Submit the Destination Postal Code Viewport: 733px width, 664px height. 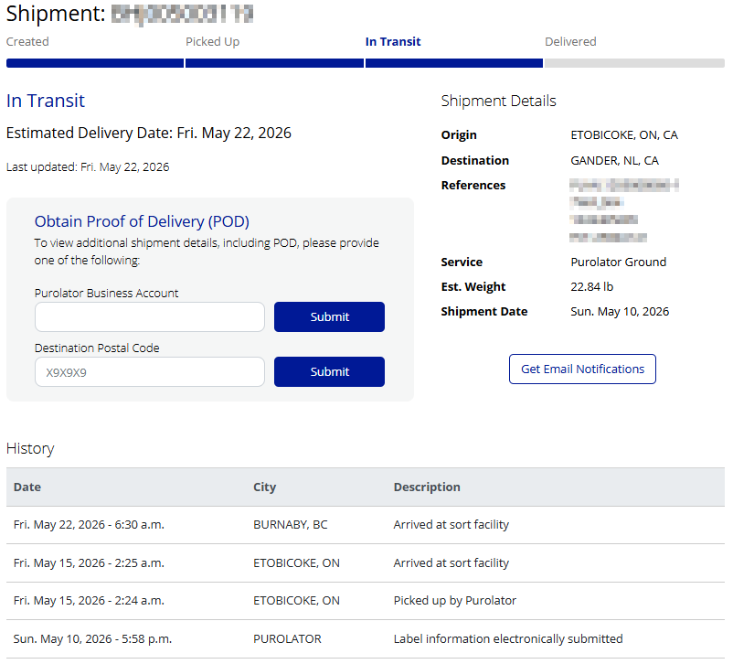click(x=329, y=372)
